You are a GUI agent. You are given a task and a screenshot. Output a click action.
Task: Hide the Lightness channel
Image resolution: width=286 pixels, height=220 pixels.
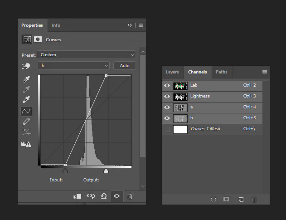click(x=167, y=96)
